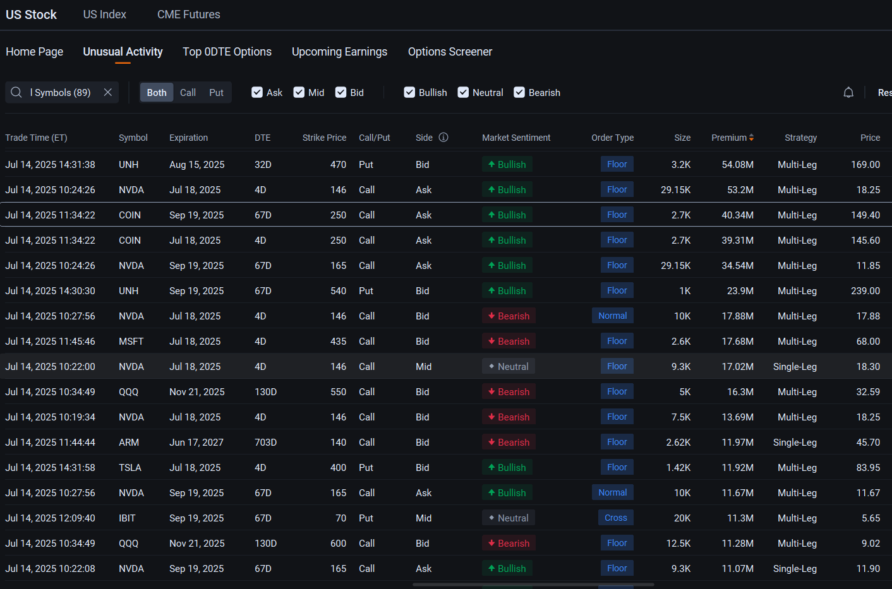Click the Jul 14, 2025 14:30:30 trade time
This screenshot has height=589, width=892.
tap(50, 291)
